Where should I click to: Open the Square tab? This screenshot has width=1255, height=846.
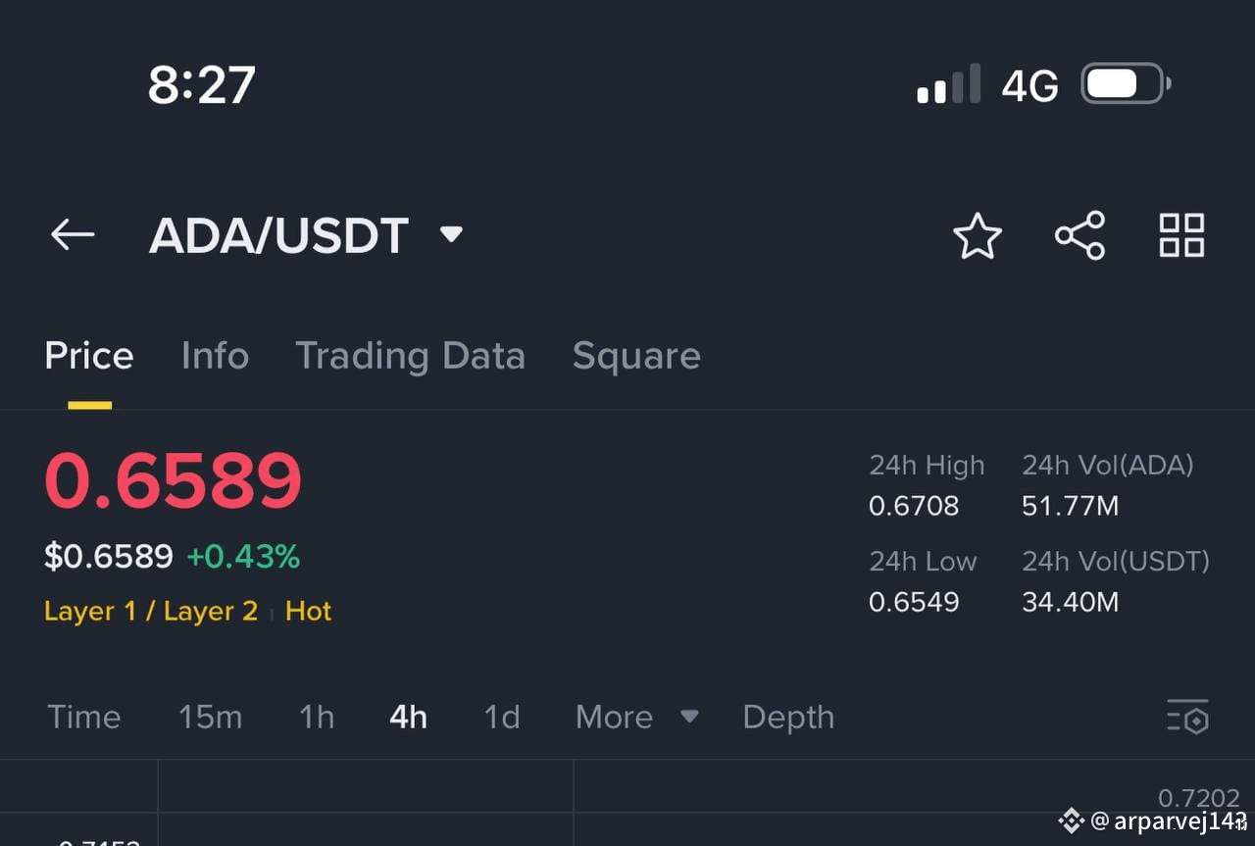tap(636, 356)
